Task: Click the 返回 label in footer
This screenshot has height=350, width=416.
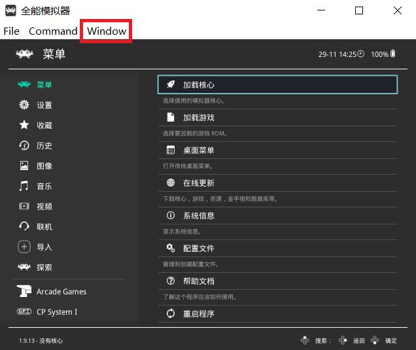Action: 358,341
